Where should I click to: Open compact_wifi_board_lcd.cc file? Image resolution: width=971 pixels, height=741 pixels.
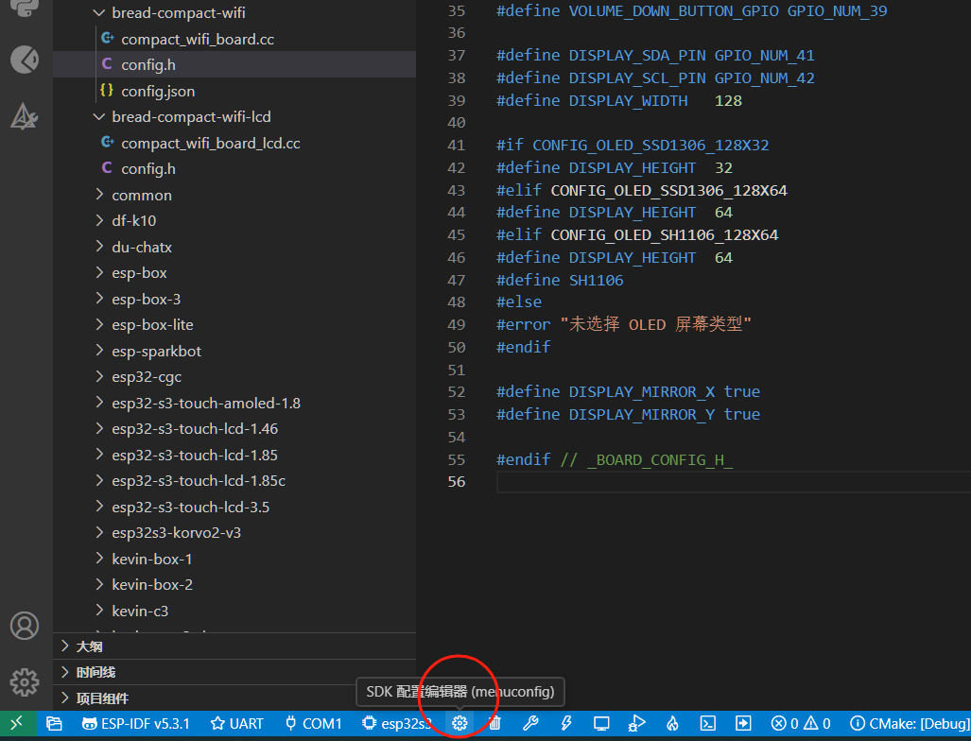[210, 143]
